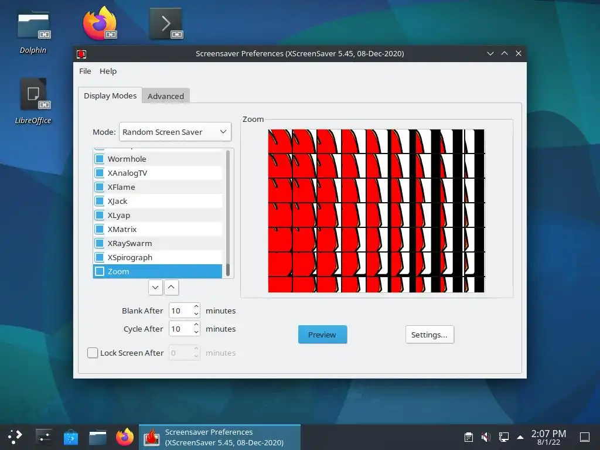This screenshot has height=450, width=600.
Task: Open Discover software store in taskbar
Action: [x=71, y=437]
